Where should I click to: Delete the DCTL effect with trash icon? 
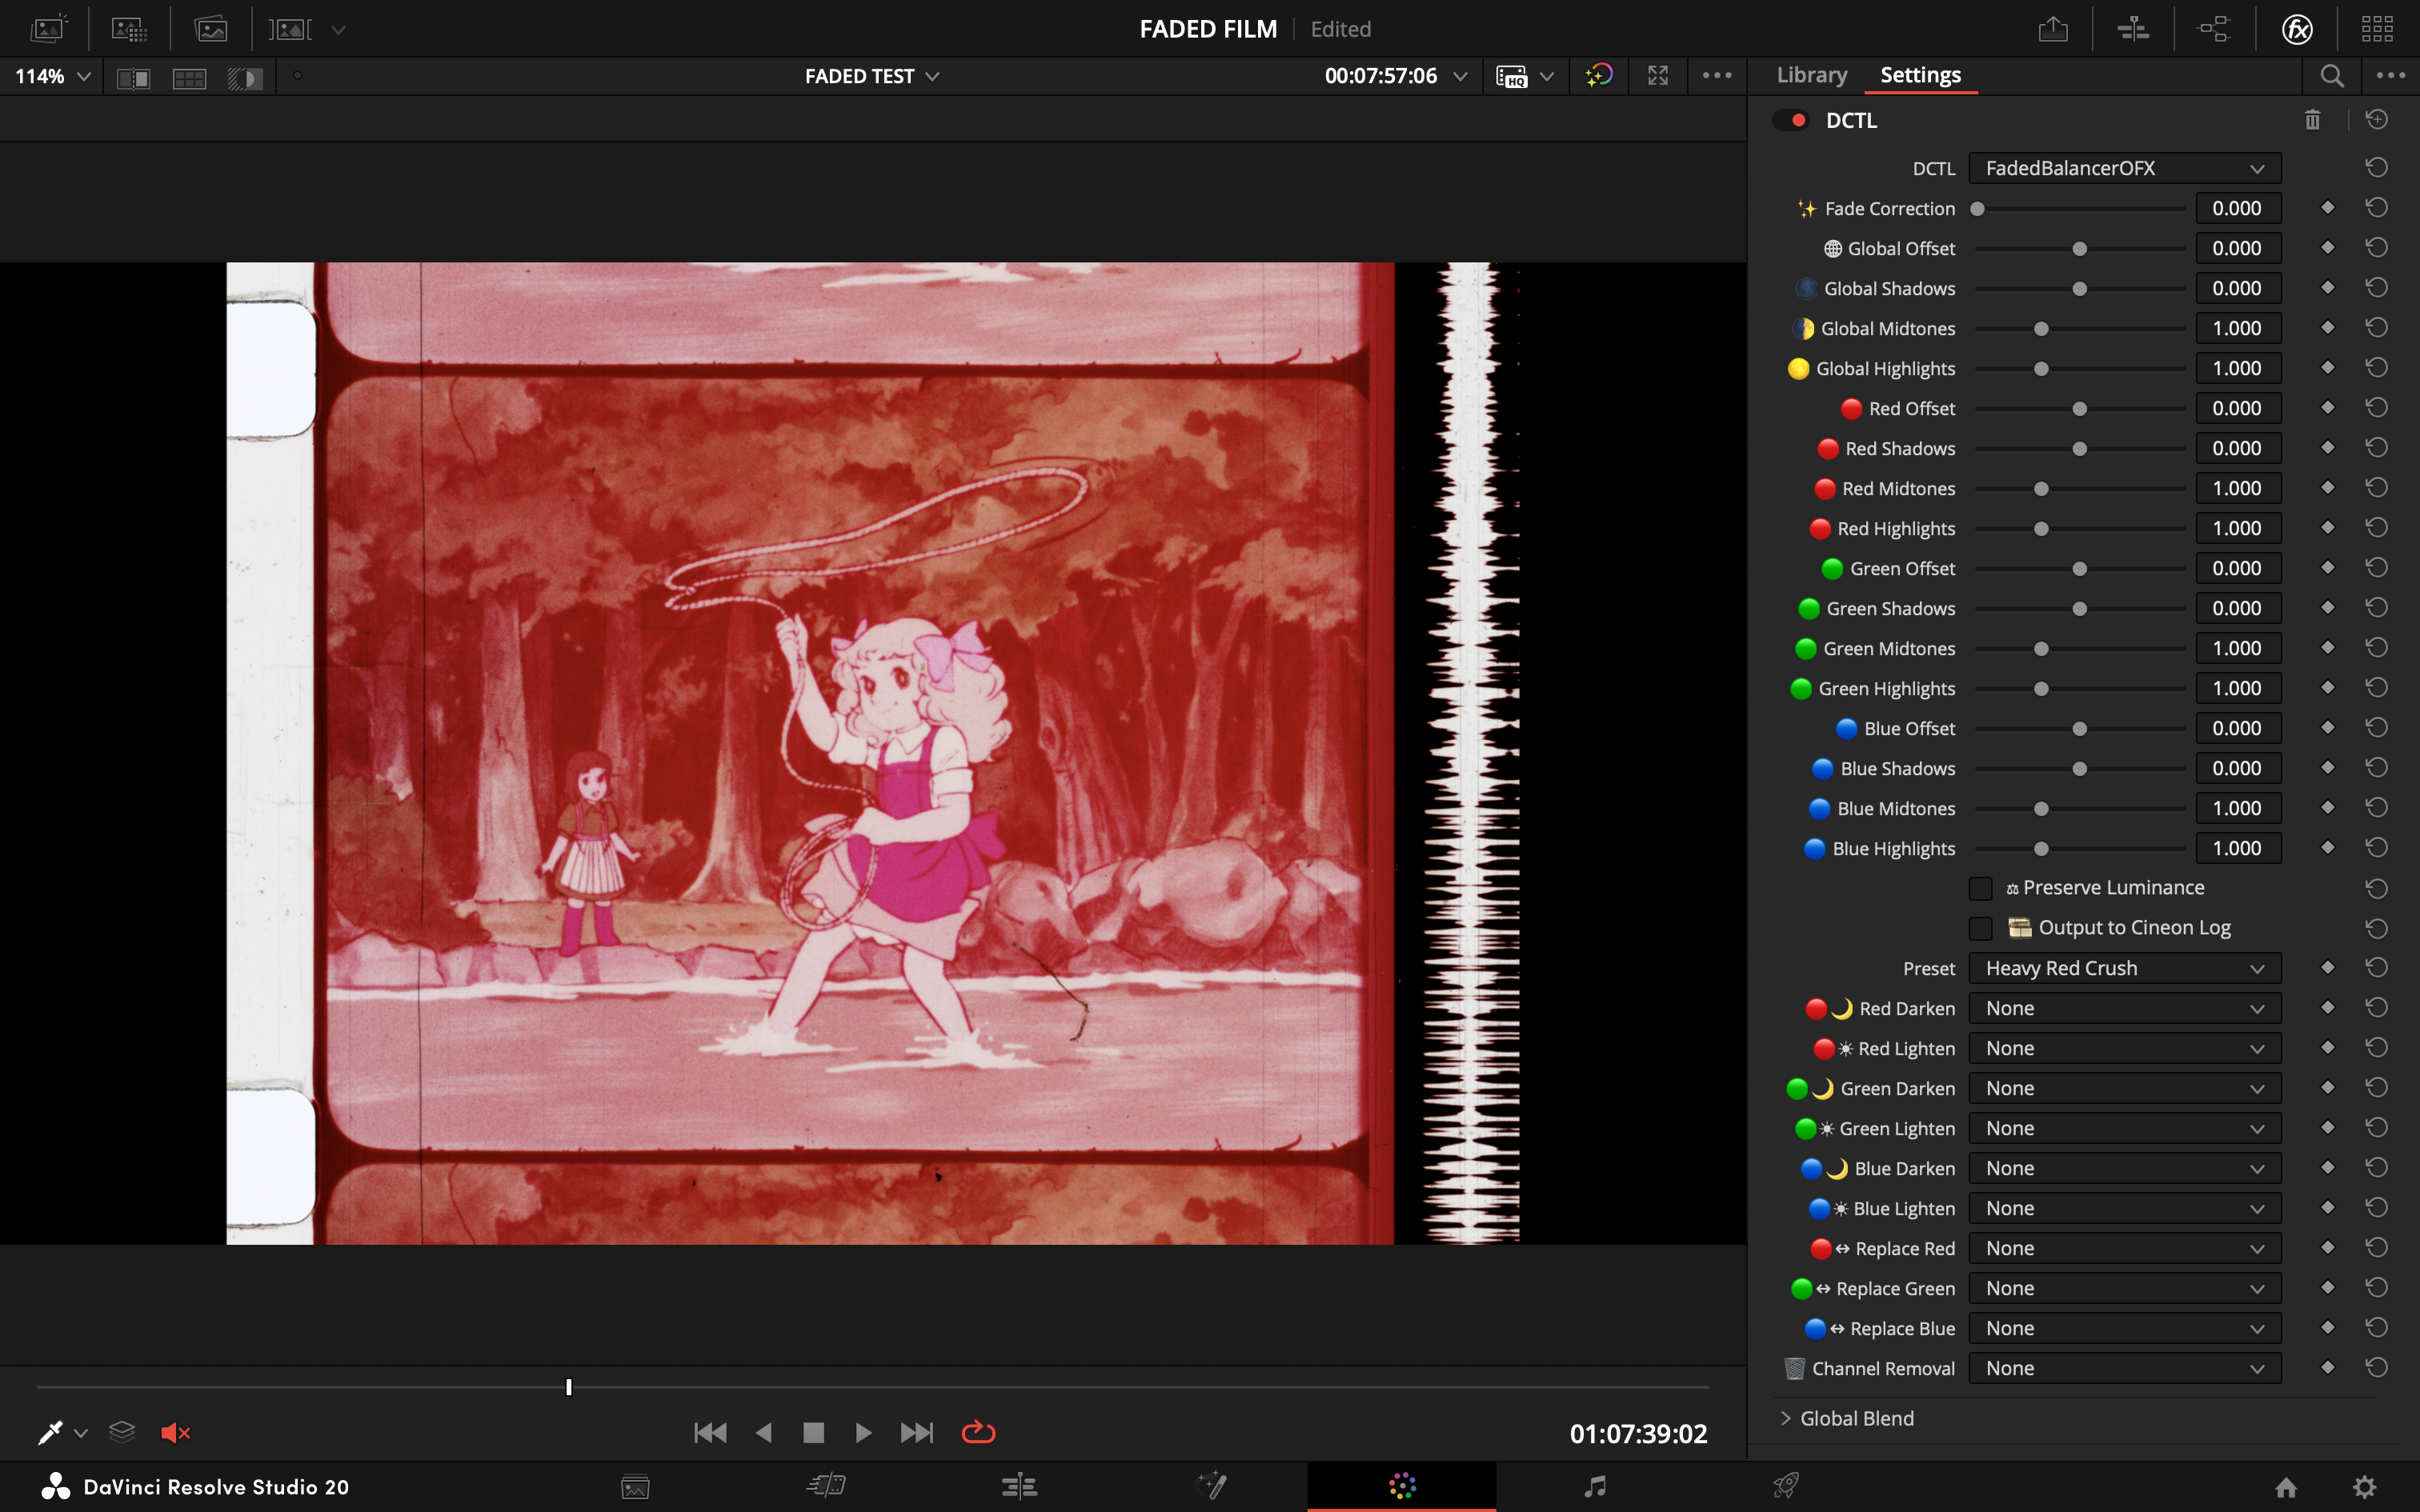(x=2312, y=120)
